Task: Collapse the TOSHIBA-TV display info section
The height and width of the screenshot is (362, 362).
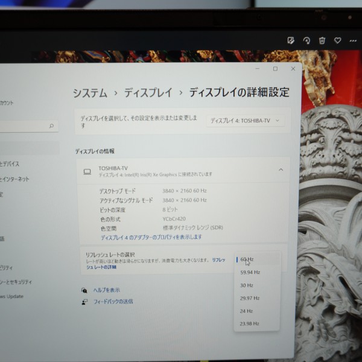Action: coord(281,170)
